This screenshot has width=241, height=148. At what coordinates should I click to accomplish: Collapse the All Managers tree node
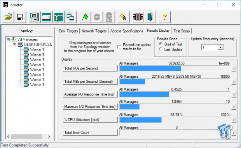[8, 40]
